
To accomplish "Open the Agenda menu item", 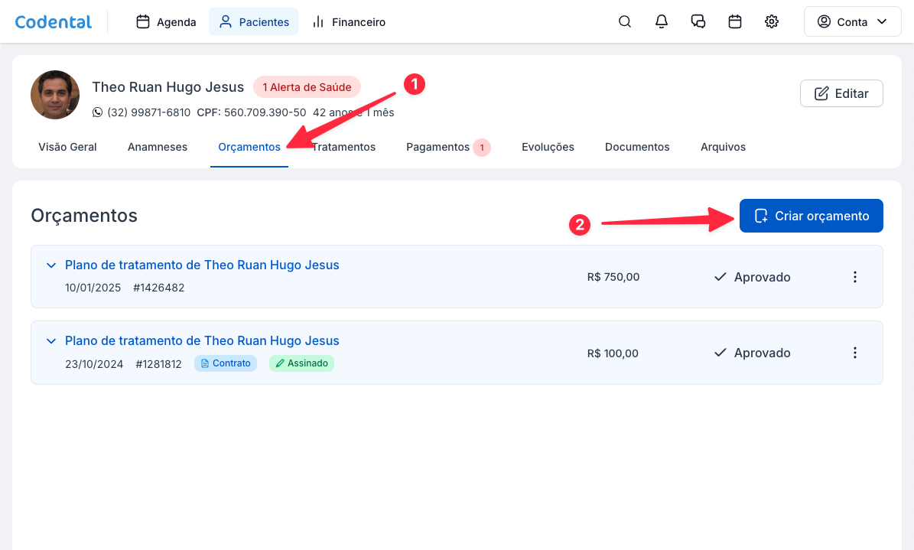I will point(166,22).
